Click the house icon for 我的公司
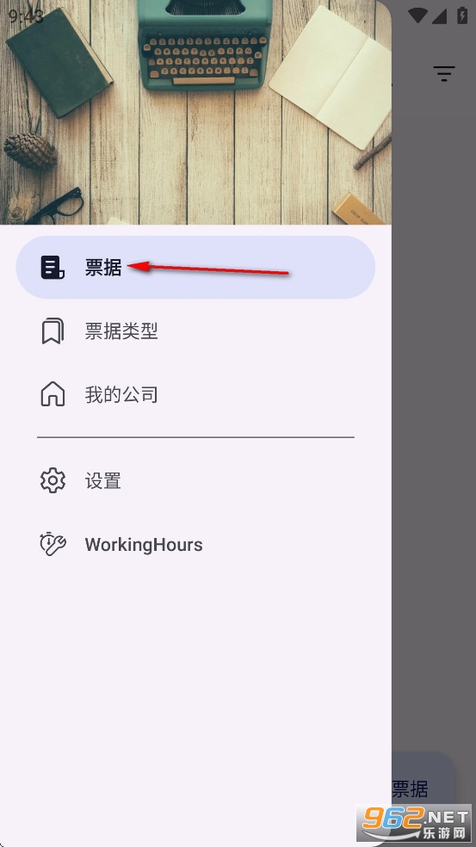The image size is (476, 847). point(53,394)
